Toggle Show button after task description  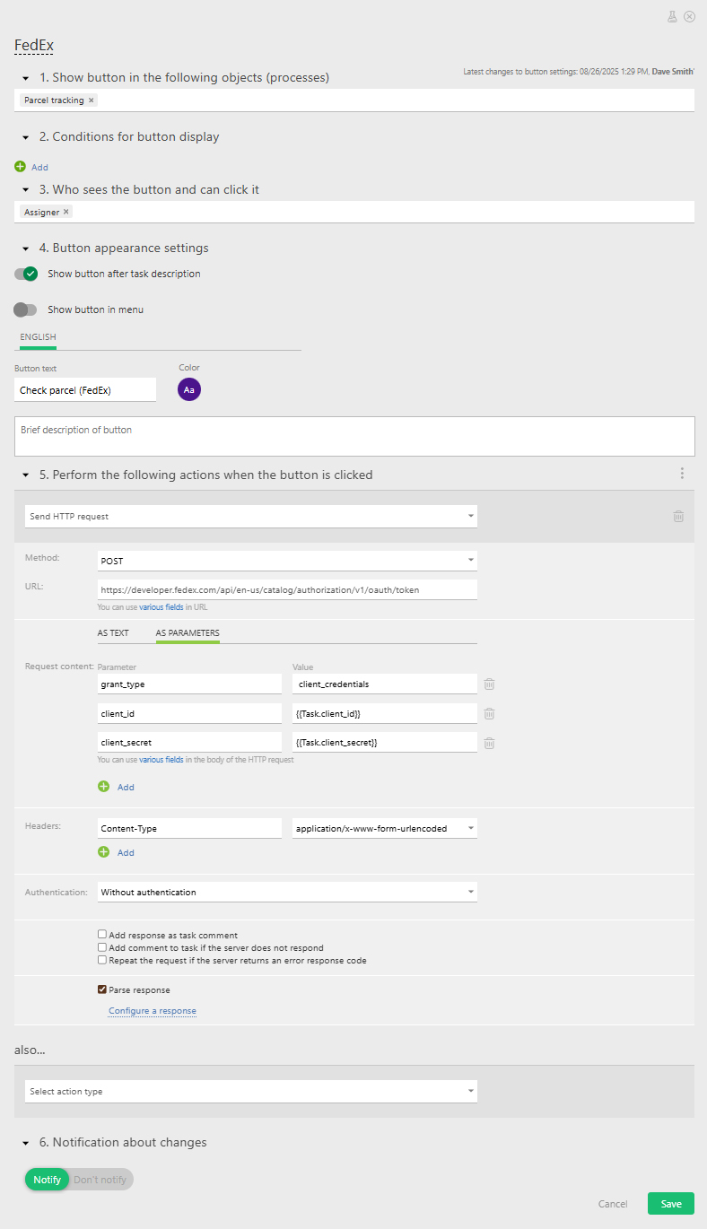click(26, 274)
